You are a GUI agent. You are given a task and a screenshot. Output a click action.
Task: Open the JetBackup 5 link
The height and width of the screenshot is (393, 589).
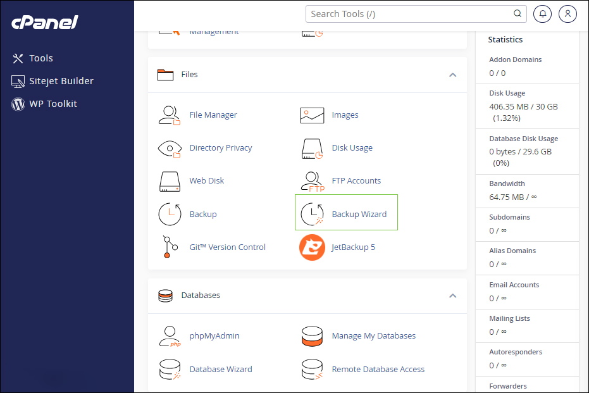point(353,247)
